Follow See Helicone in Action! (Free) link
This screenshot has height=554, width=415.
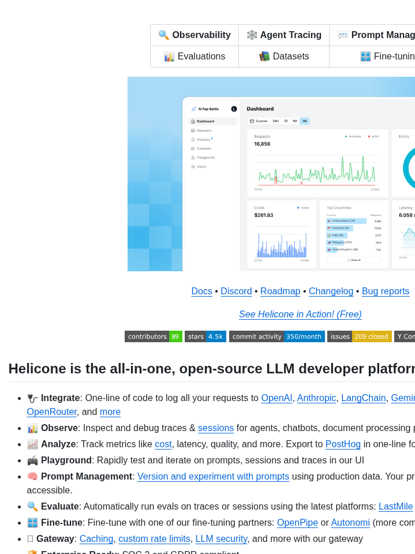[x=300, y=314]
